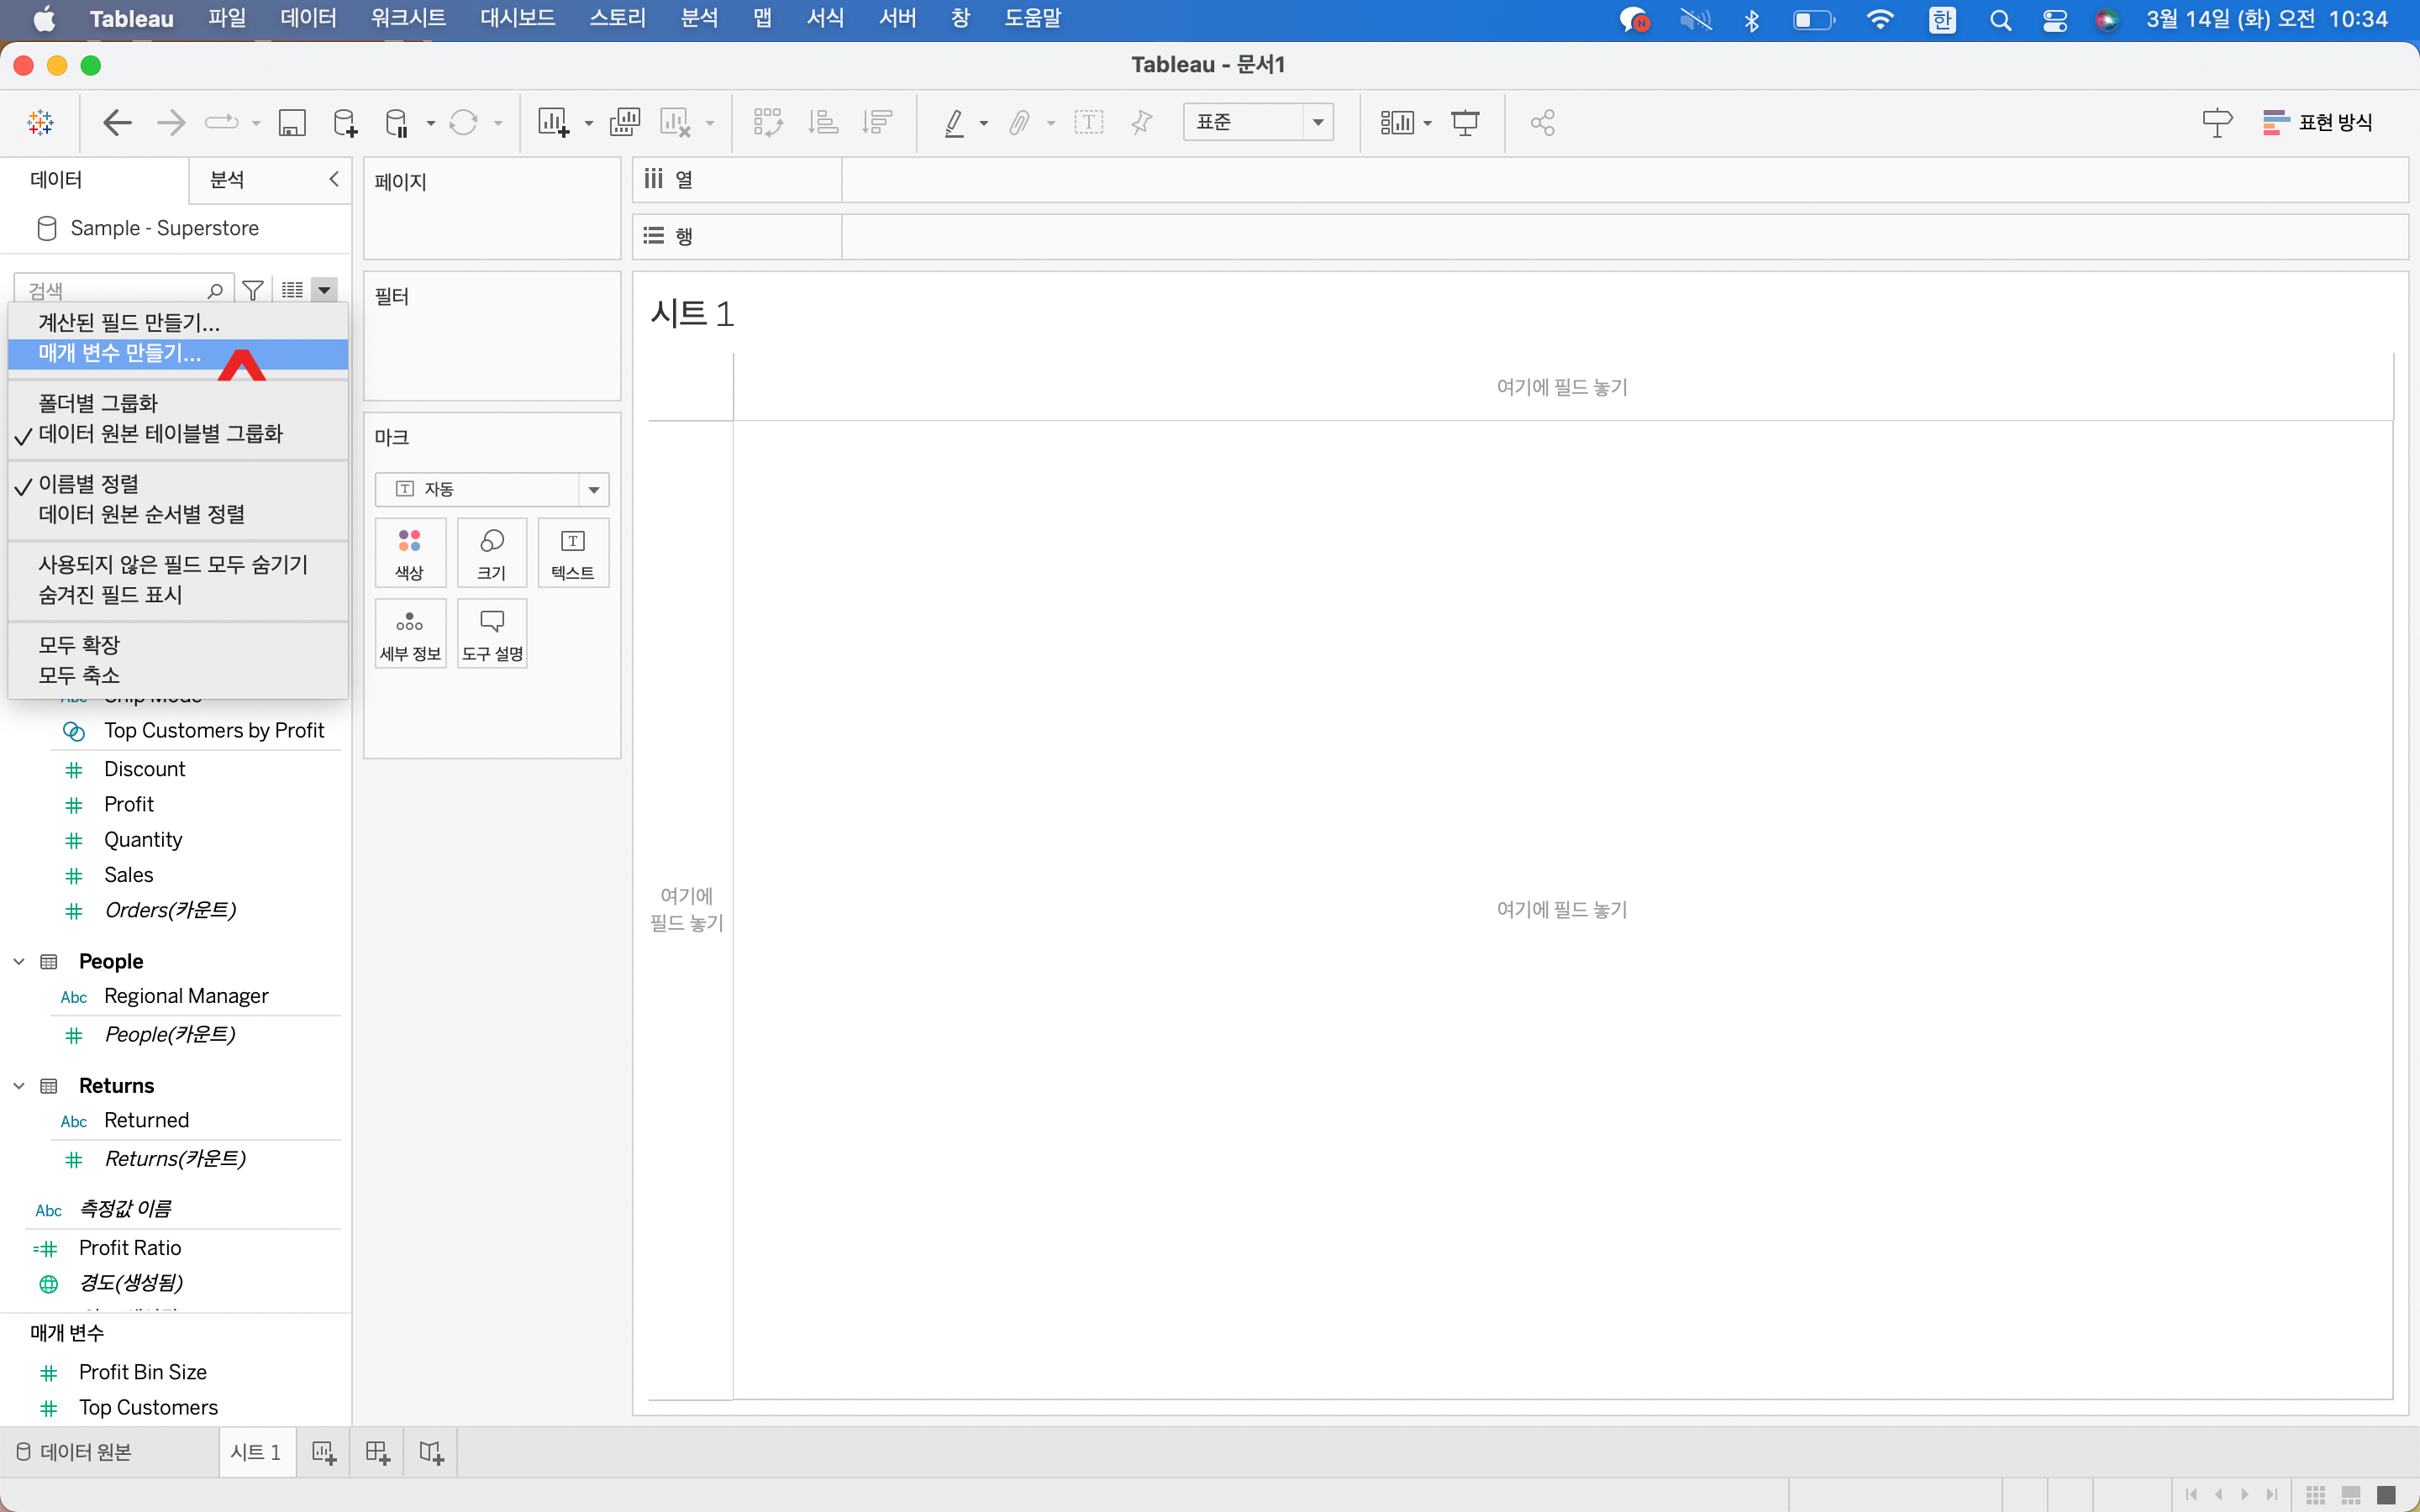Choose 매개 변수 만들기 menu item

pyautogui.click(x=177, y=353)
